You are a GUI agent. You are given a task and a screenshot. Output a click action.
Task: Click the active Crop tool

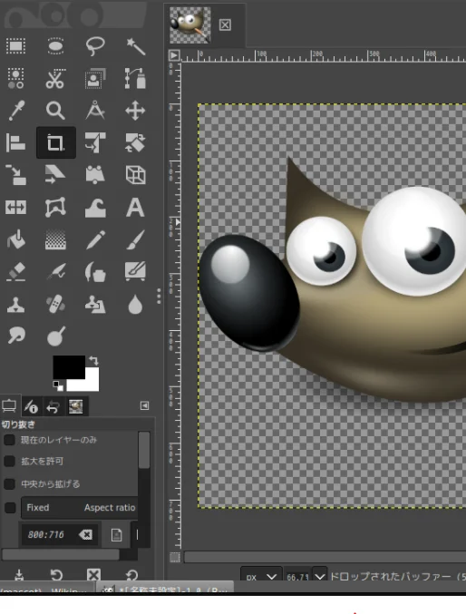(55, 142)
